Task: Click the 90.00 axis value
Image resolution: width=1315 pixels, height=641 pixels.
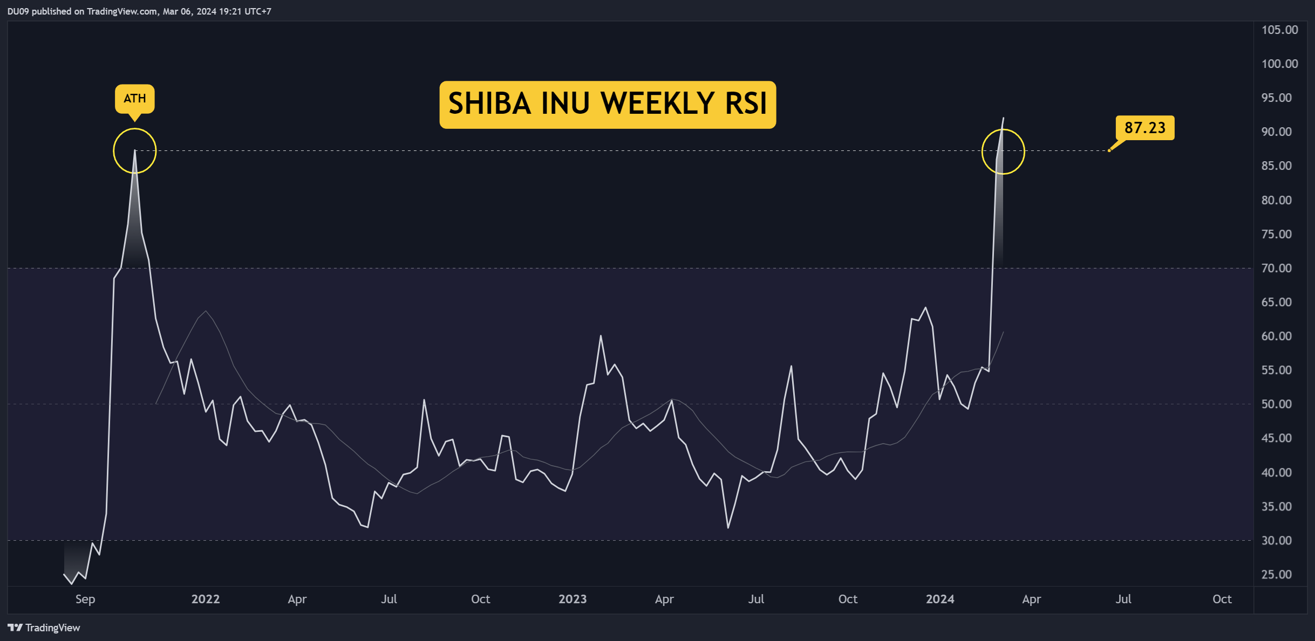Action: tap(1277, 132)
